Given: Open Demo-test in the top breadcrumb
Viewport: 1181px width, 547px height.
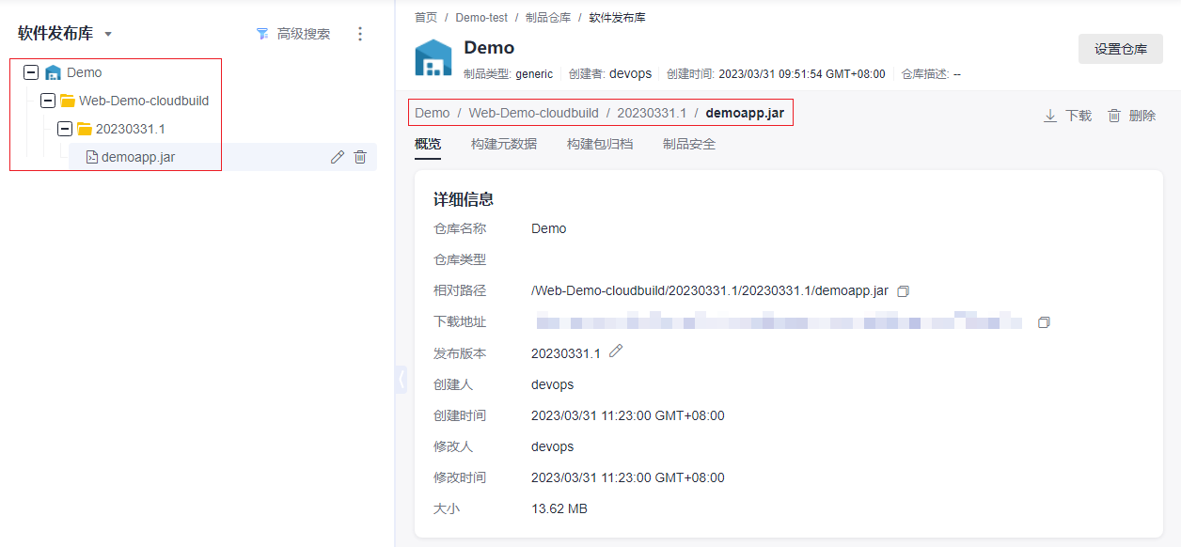Looking at the screenshot, I should (481, 17).
